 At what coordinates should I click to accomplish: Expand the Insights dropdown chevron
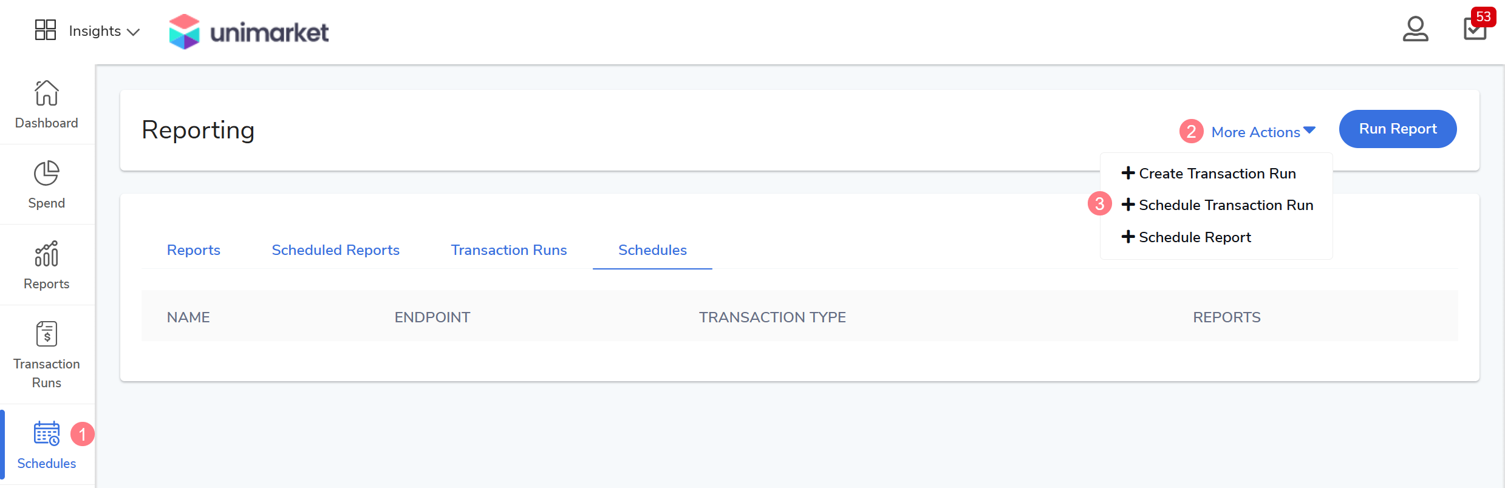(x=134, y=32)
